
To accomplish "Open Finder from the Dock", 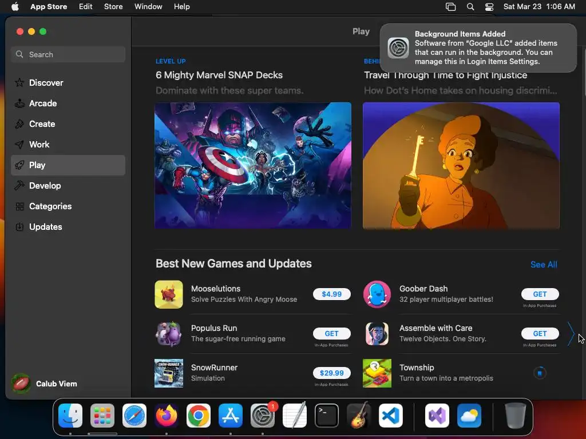I will (x=70, y=416).
